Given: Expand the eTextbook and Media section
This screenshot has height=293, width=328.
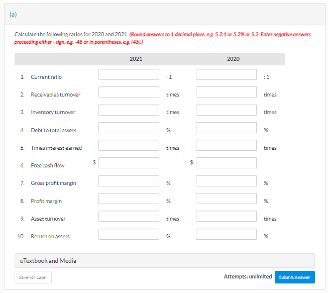Looking at the screenshot, I should click(165, 260).
